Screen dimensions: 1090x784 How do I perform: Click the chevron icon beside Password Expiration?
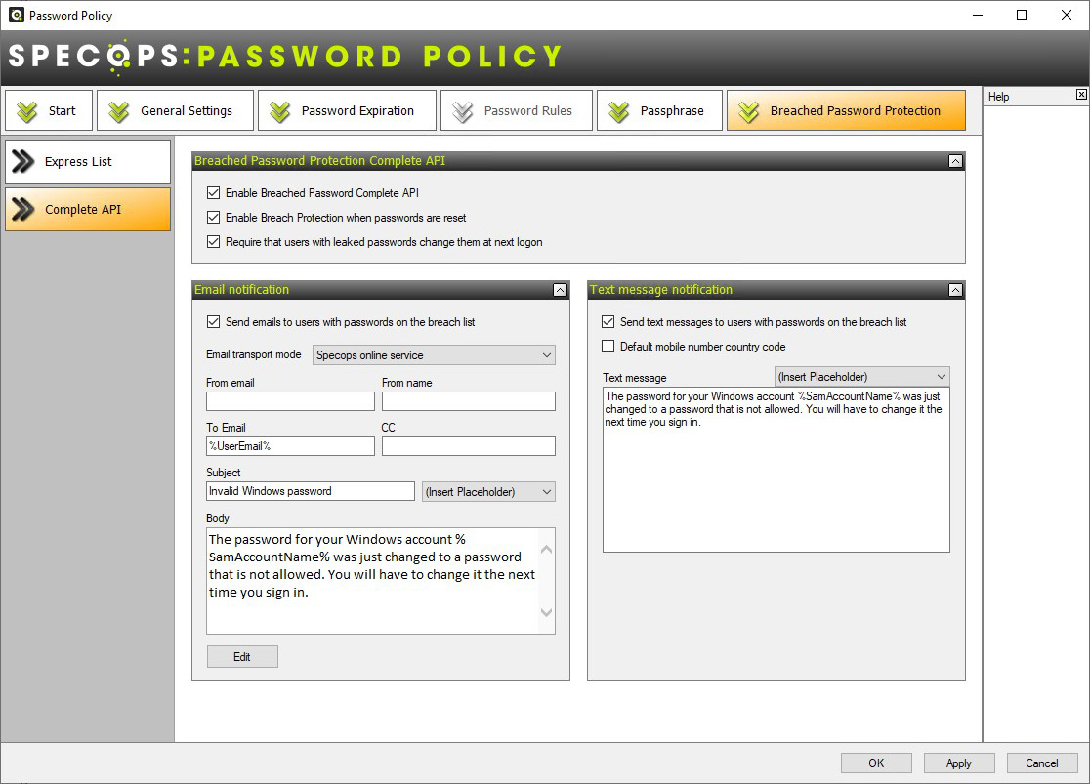click(x=280, y=111)
